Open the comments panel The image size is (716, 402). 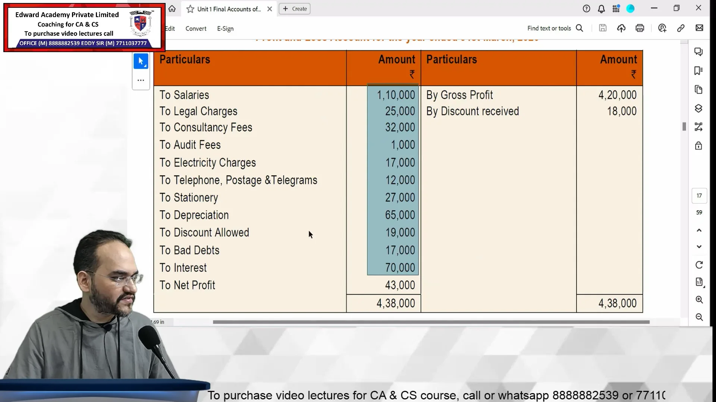(699, 52)
